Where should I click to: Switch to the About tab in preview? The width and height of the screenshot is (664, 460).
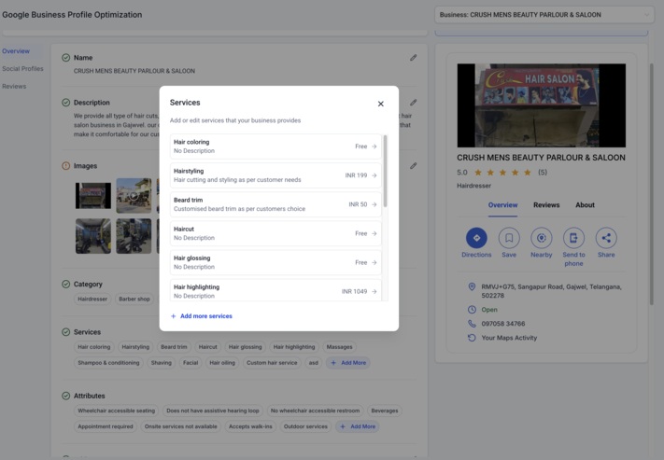point(585,205)
